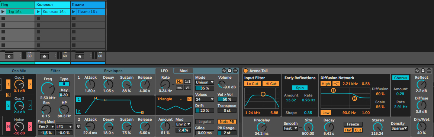434x137 pixels.
Task: Open the Triangle LFO waveform dropdown
Action: tap(170, 99)
